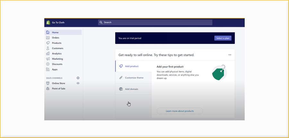The image size is (289, 138).
Task: Click 'You are on trial period' text
Action: (130, 38)
